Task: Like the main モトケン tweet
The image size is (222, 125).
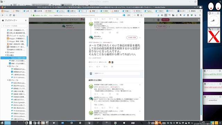Action: click(105, 67)
